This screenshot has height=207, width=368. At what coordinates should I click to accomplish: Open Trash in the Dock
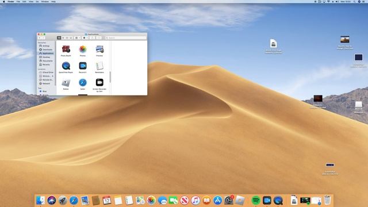coord(327,201)
